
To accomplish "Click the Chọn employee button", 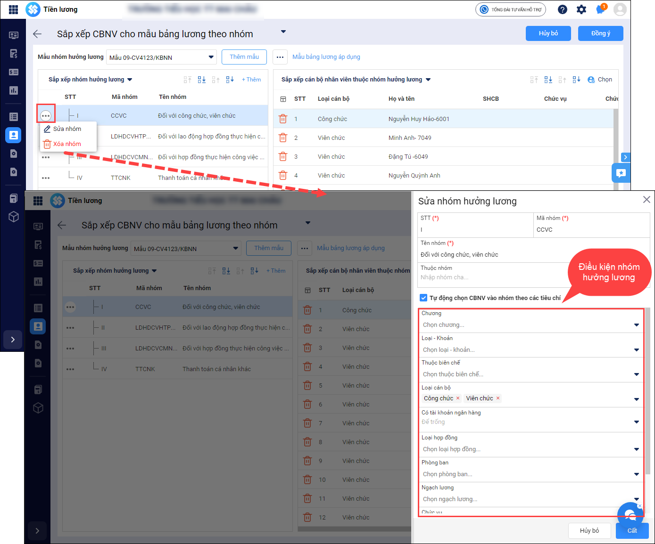I will [x=600, y=80].
